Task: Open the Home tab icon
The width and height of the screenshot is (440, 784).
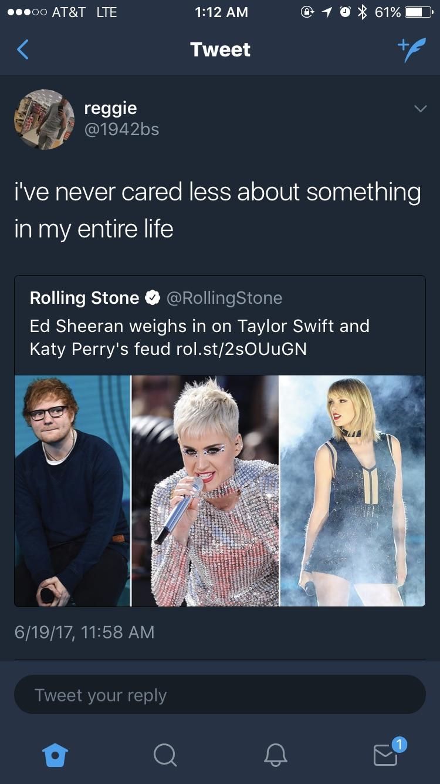Action: pos(56,755)
